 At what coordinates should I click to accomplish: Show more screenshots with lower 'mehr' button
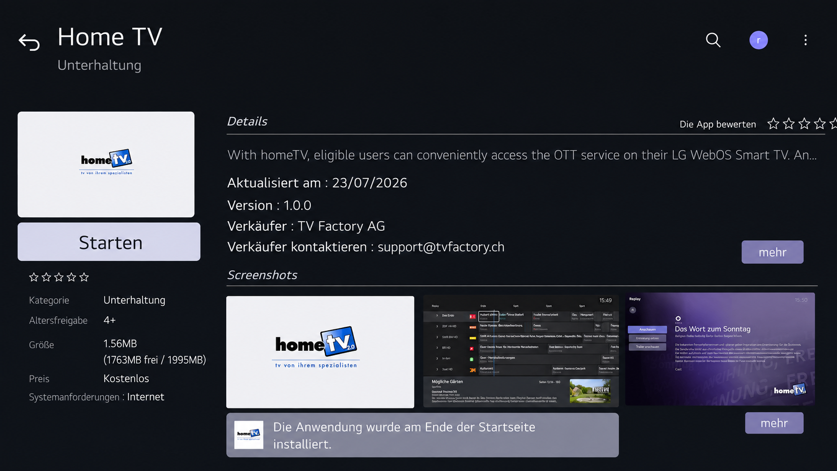pyautogui.click(x=774, y=423)
